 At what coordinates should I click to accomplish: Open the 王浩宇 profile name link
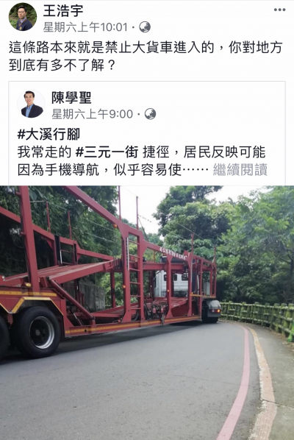[63, 11]
